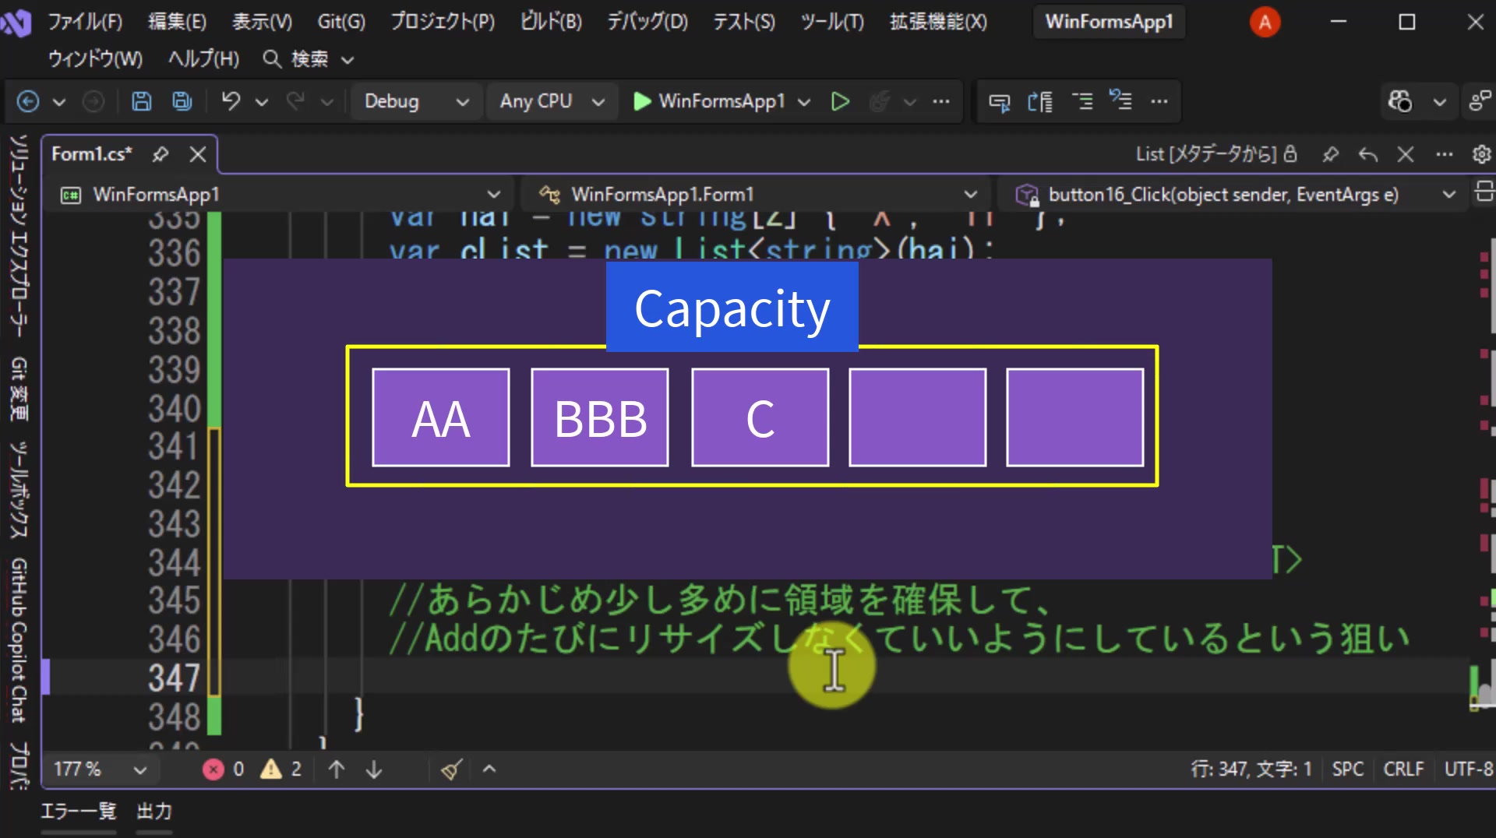1496x838 pixels.
Task: Open the Any CPU platform dropdown
Action: [552, 101]
